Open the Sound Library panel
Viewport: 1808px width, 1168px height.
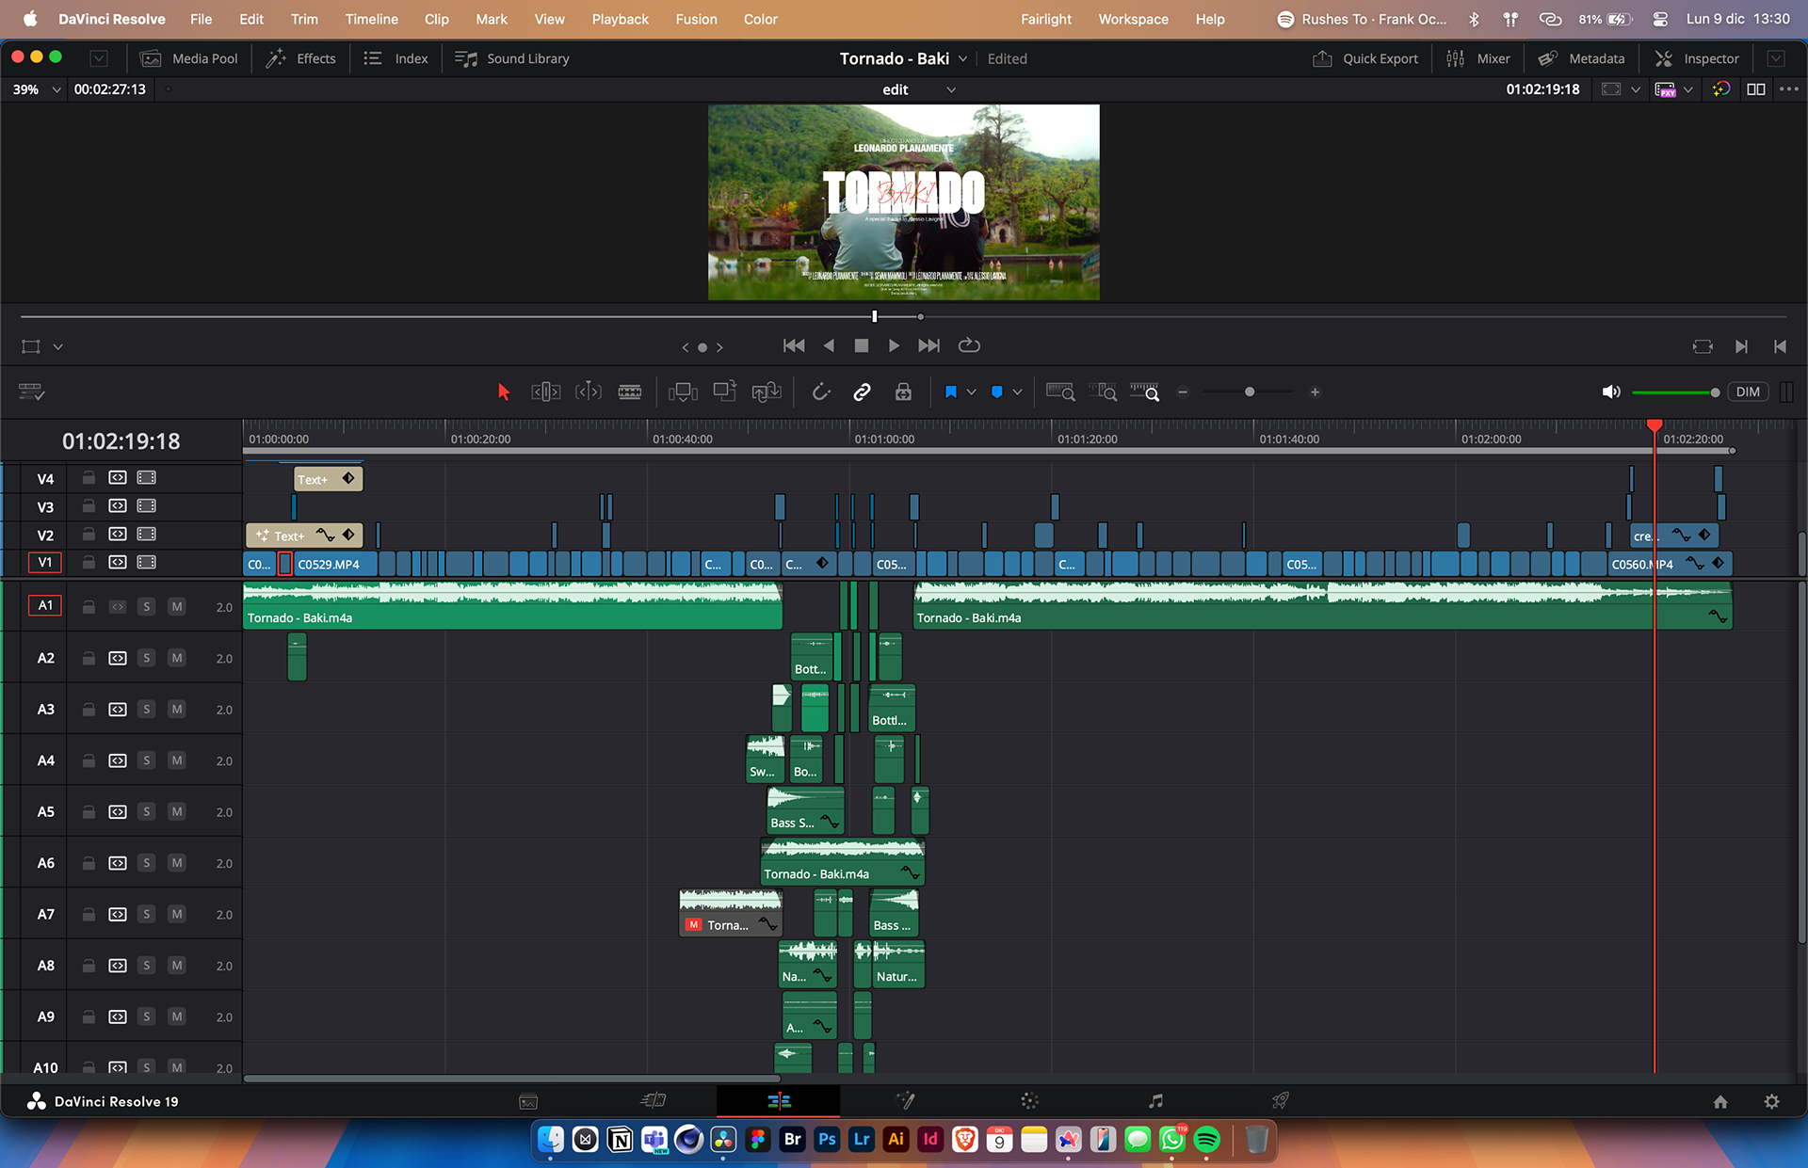512,58
